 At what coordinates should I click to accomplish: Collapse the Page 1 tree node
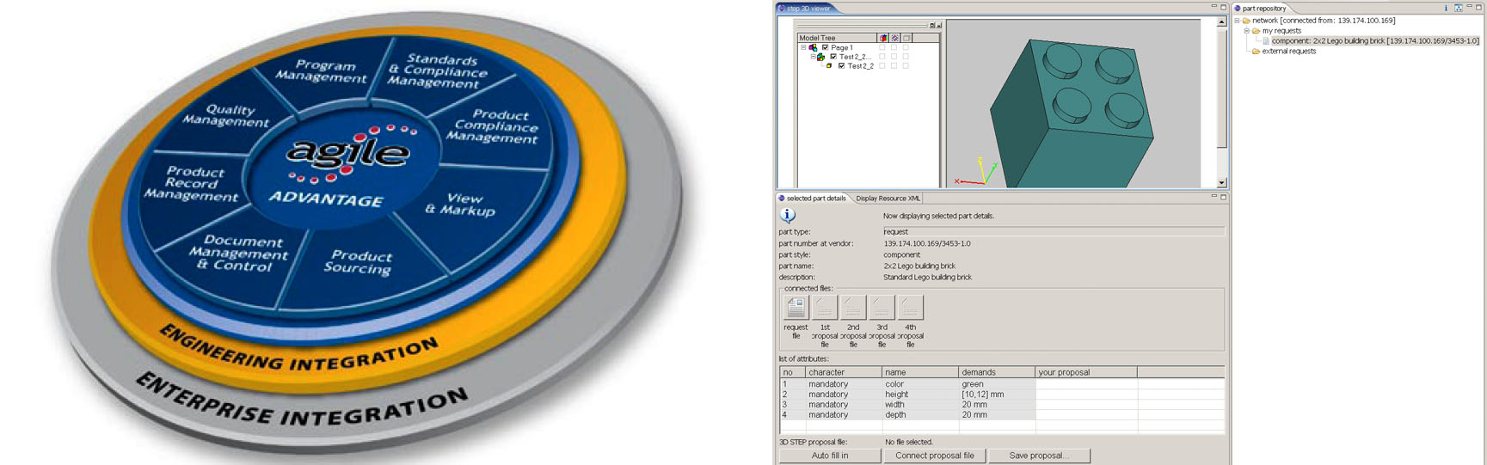[804, 48]
